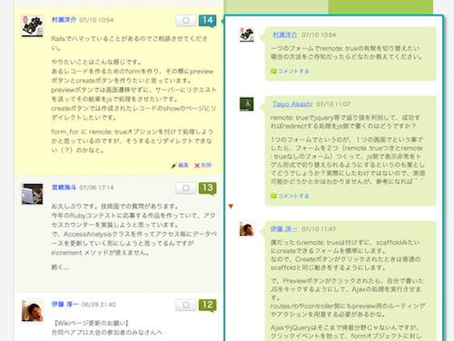Open the Taiyo Akashi profile link
The width and height of the screenshot is (454, 341).
292,104
